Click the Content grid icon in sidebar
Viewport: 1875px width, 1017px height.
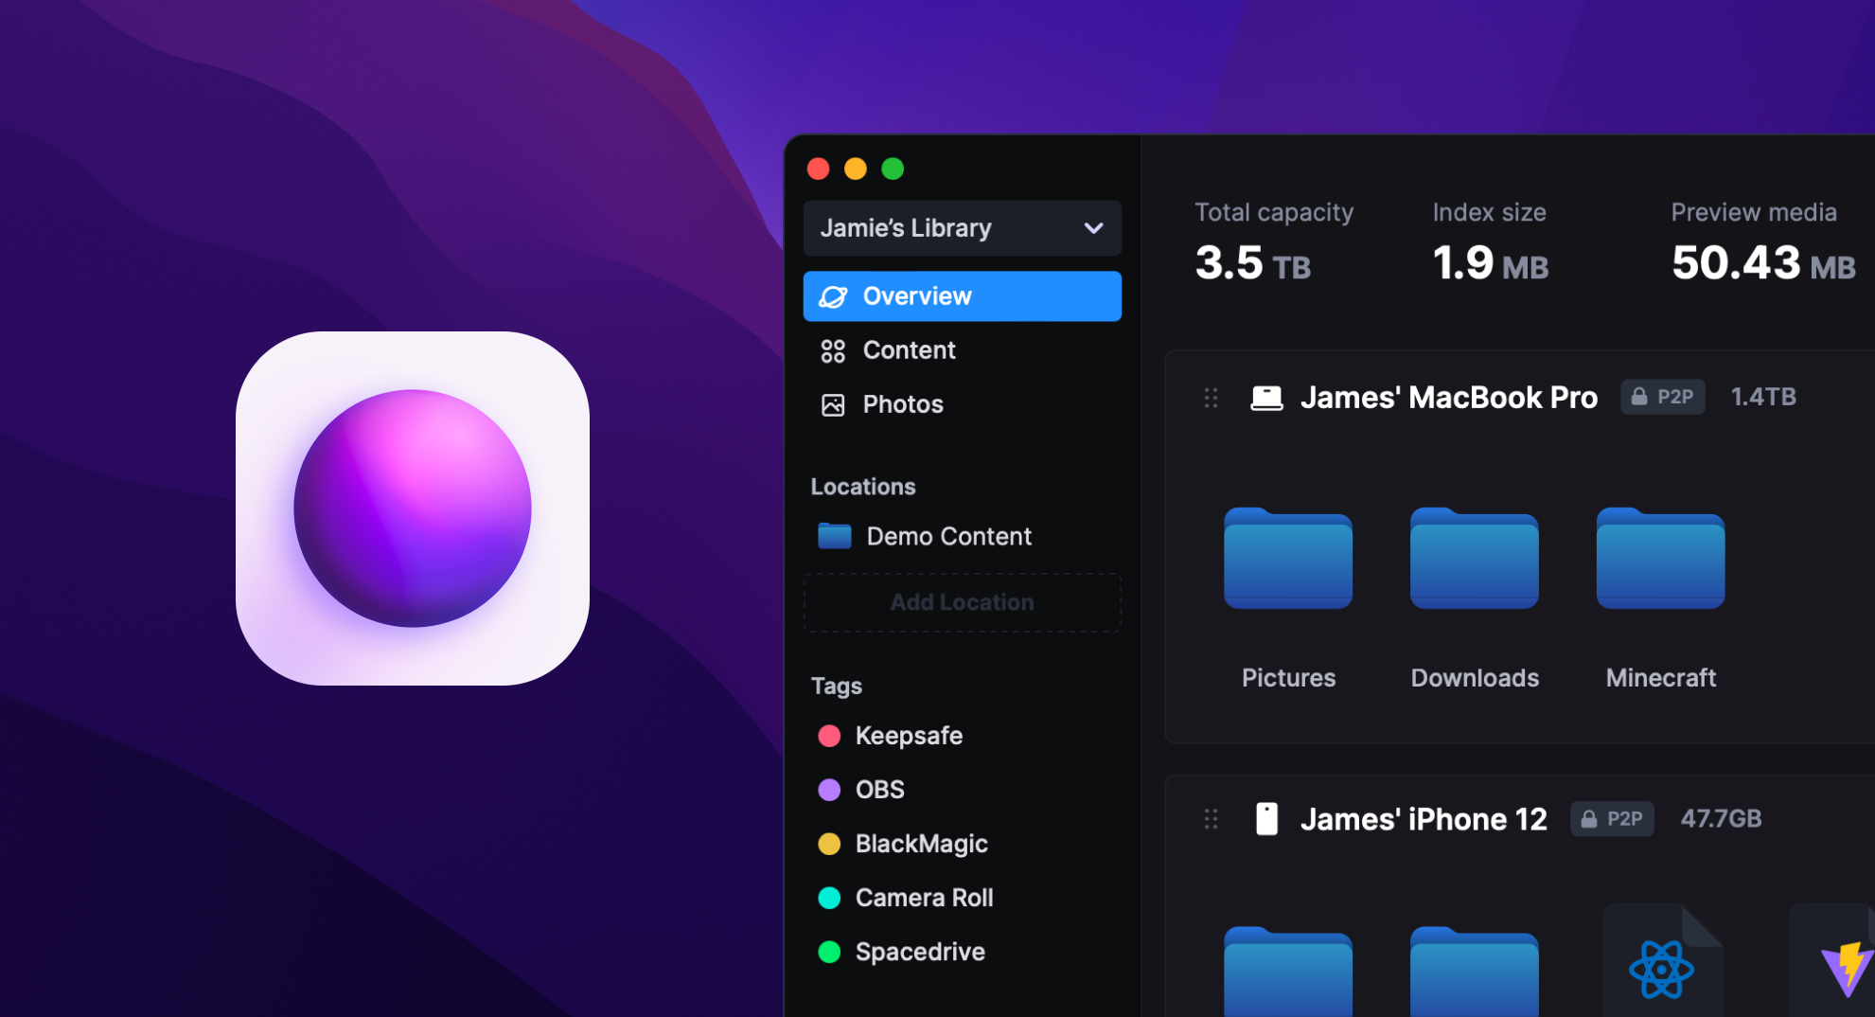point(833,350)
